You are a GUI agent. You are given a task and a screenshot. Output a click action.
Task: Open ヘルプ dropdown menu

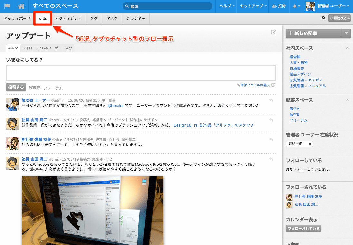(x=227, y=6)
